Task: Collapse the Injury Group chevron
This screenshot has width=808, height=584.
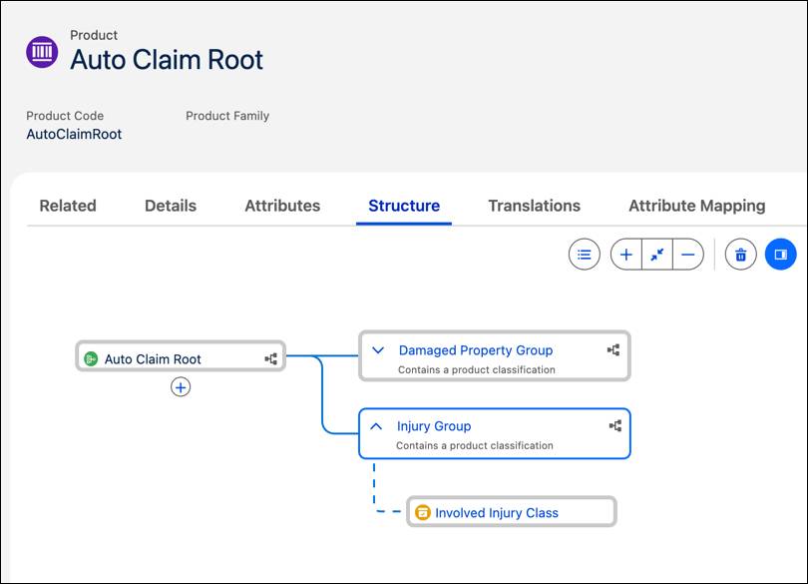Action: (x=376, y=426)
